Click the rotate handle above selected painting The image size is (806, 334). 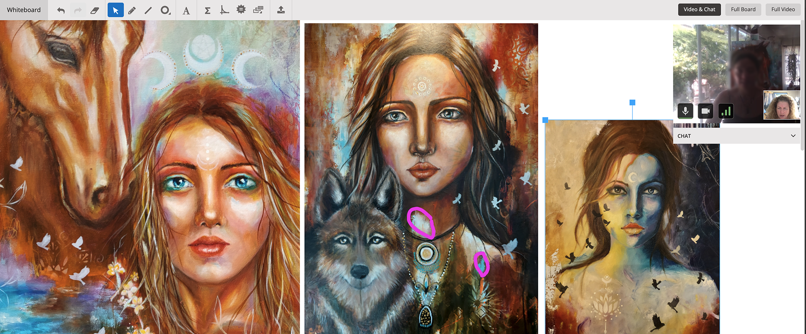coord(632,103)
